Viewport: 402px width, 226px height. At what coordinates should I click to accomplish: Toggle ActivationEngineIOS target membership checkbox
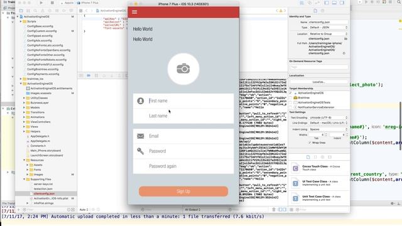click(290, 93)
